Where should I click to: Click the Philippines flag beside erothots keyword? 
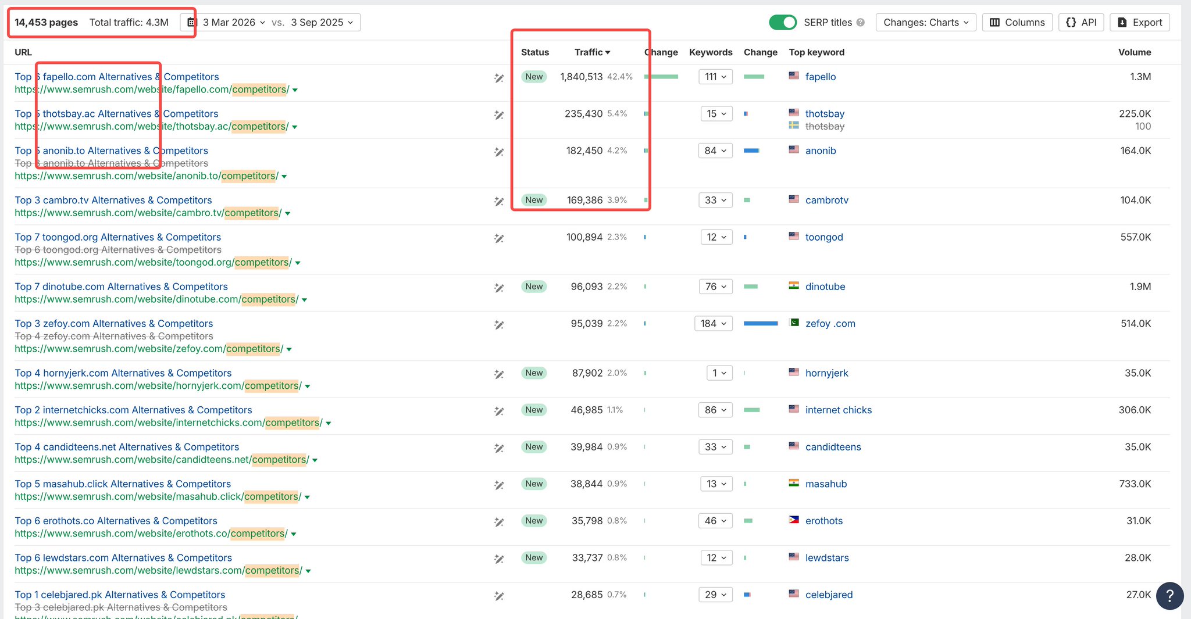click(x=794, y=520)
